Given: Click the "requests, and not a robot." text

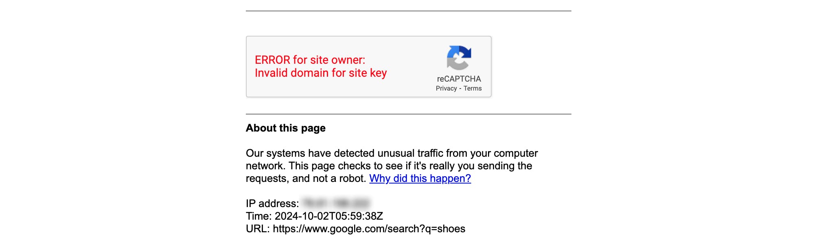Looking at the screenshot, I should click(x=306, y=179).
